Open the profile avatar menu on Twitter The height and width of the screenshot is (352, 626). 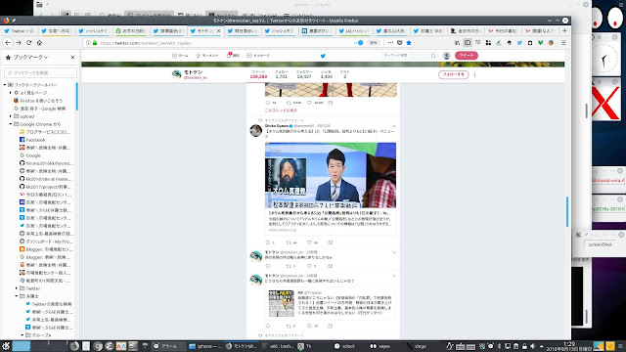(x=447, y=56)
